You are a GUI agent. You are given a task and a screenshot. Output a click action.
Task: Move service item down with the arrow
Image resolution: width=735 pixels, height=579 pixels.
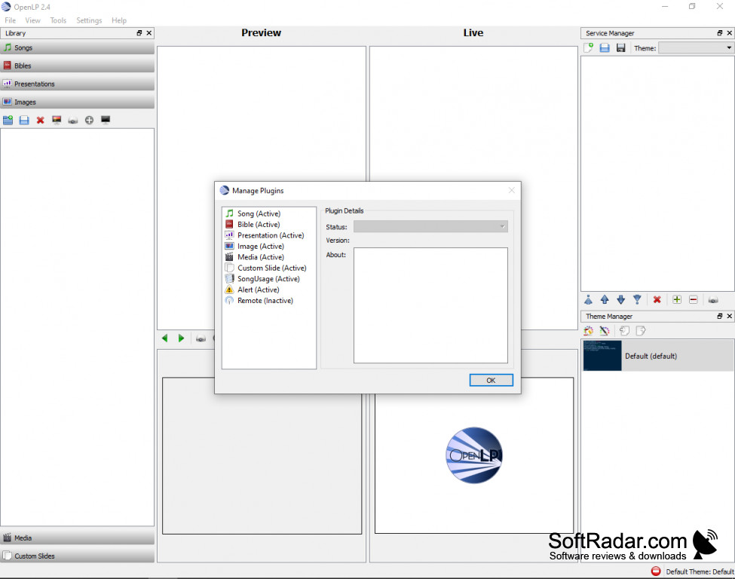tap(621, 299)
